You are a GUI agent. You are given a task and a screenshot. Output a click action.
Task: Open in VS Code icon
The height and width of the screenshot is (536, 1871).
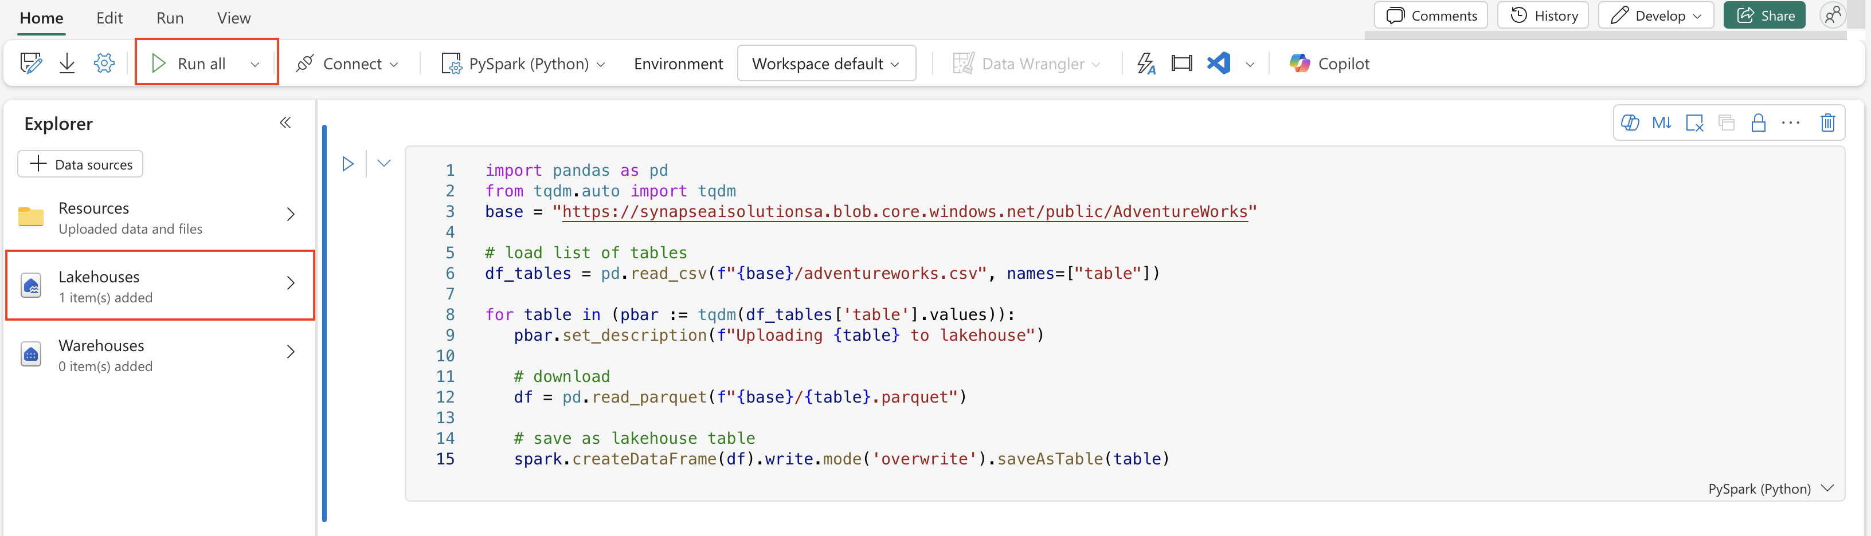(x=1219, y=63)
